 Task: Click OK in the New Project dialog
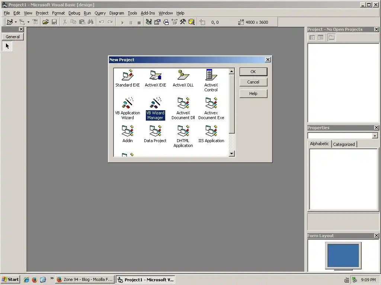[x=253, y=72]
